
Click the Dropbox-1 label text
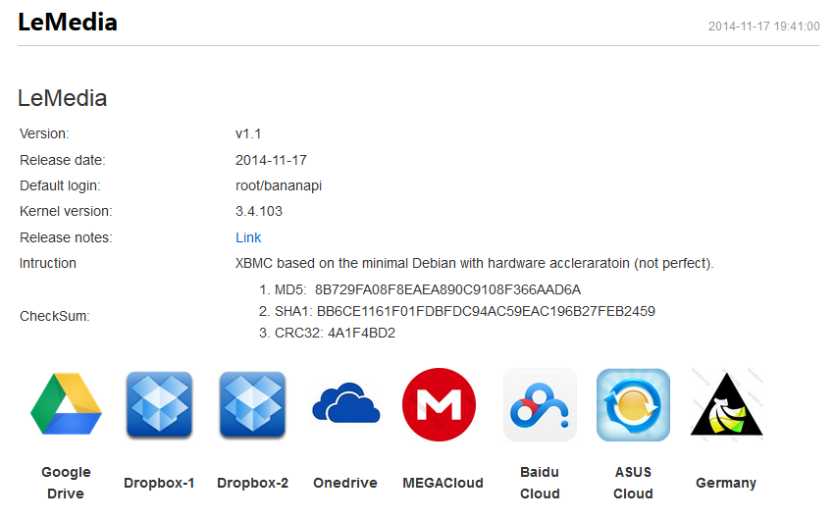click(159, 483)
